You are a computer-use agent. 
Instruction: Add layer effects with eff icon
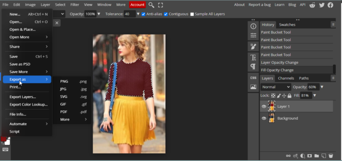click(x=295, y=156)
